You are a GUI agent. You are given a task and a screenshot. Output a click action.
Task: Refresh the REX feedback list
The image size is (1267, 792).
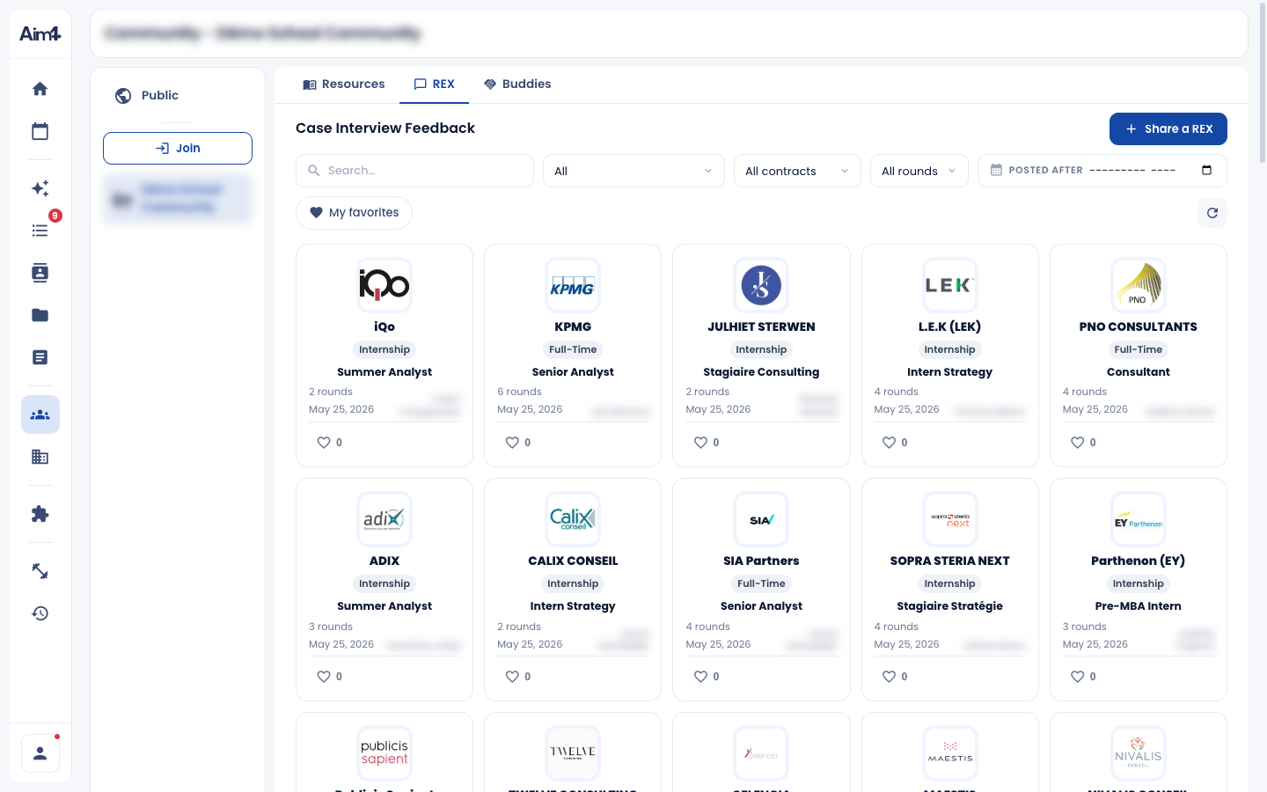[x=1212, y=213]
